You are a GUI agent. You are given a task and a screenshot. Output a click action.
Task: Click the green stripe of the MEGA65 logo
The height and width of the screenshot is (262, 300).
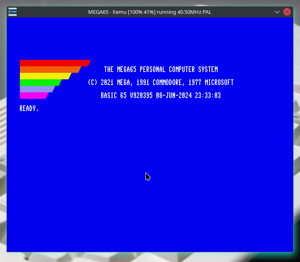pos(40,83)
